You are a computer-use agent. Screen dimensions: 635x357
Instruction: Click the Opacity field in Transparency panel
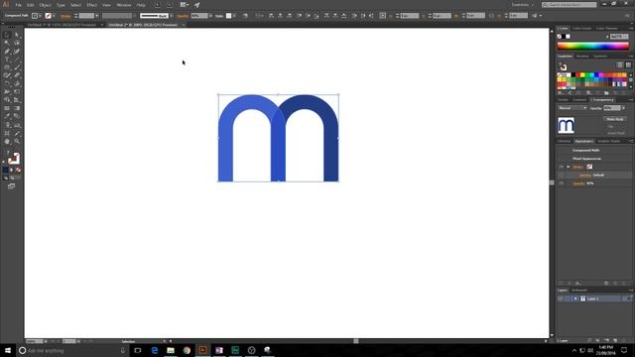[x=612, y=108]
